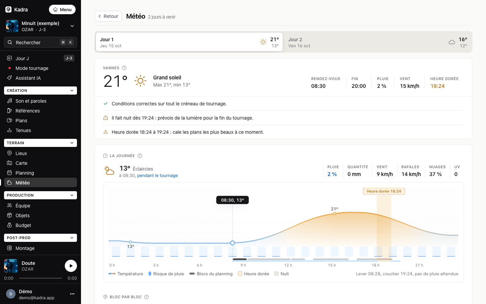
Task: Click help icon beside BLOC PAR BLOC
Action: [146, 297]
